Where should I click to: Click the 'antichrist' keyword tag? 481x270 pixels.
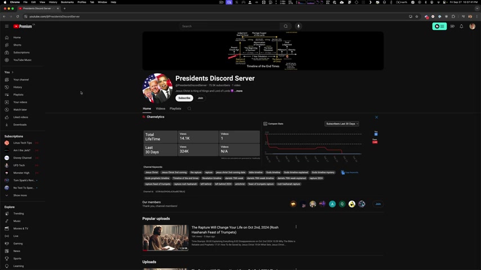pos(240,184)
